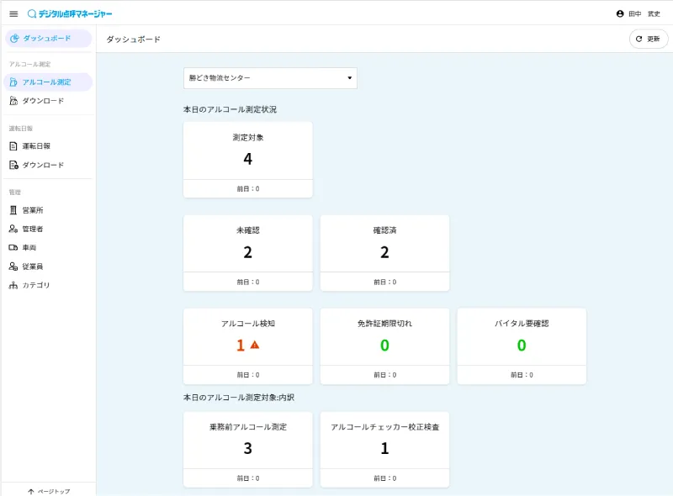Click 前日:0 under バイタル要確認
The width and height of the screenshot is (673, 496).
click(522, 375)
